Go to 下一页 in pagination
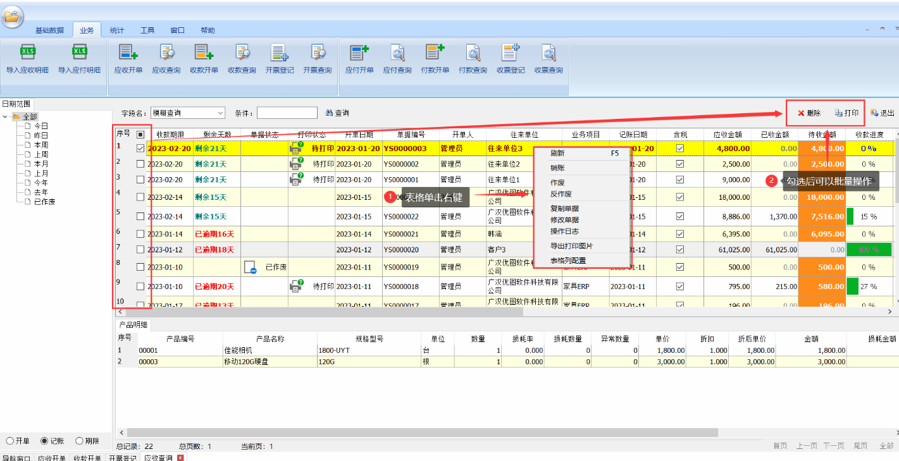 pyautogui.click(x=833, y=446)
